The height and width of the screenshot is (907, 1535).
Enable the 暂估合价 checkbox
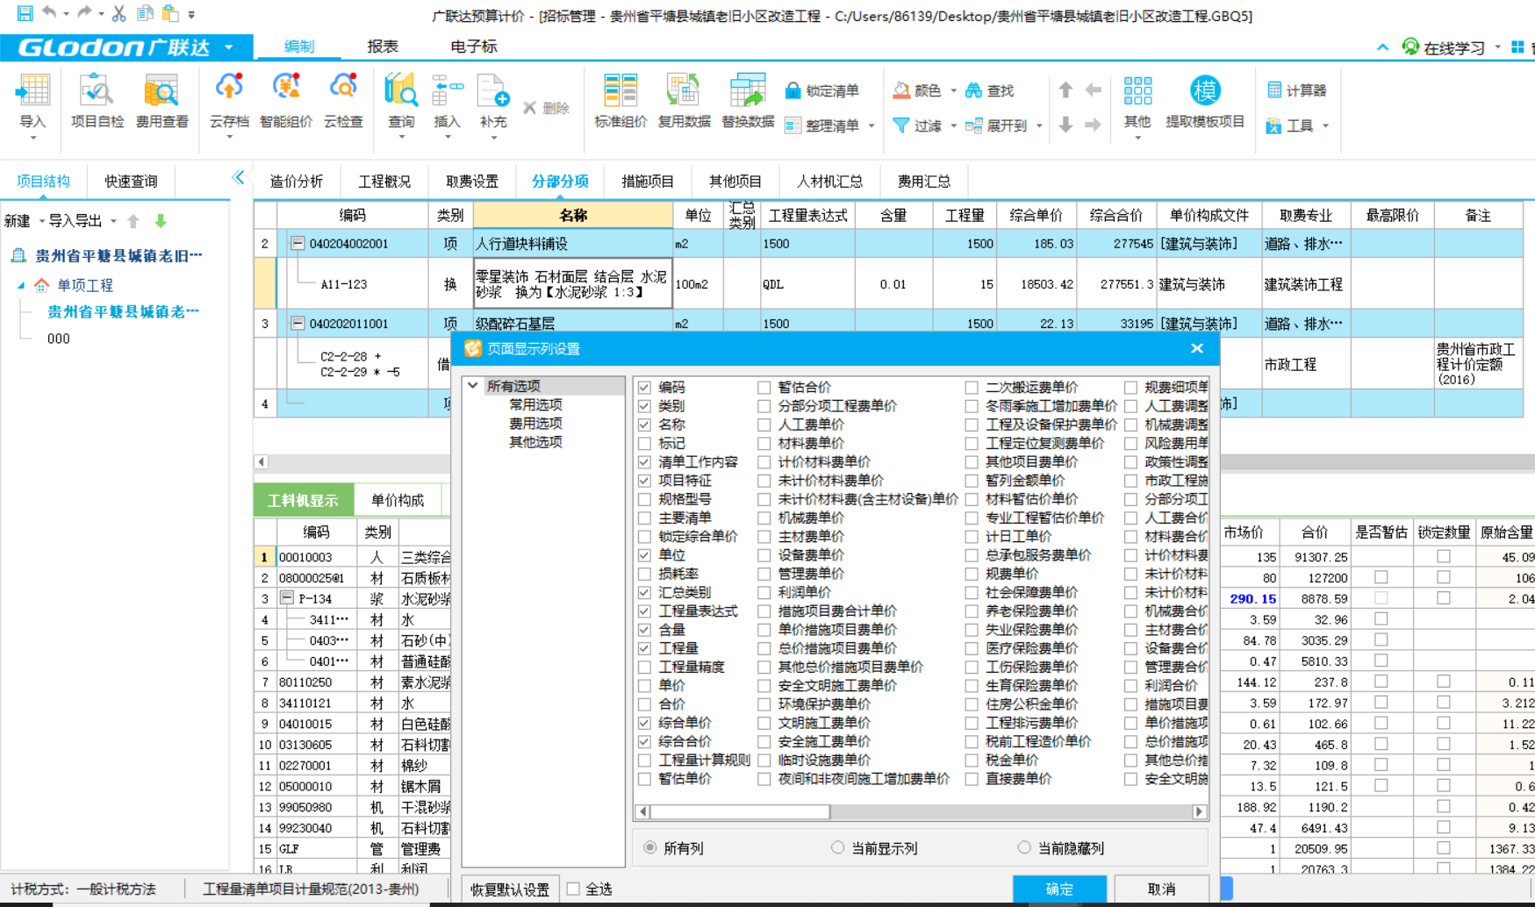[764, 387]
